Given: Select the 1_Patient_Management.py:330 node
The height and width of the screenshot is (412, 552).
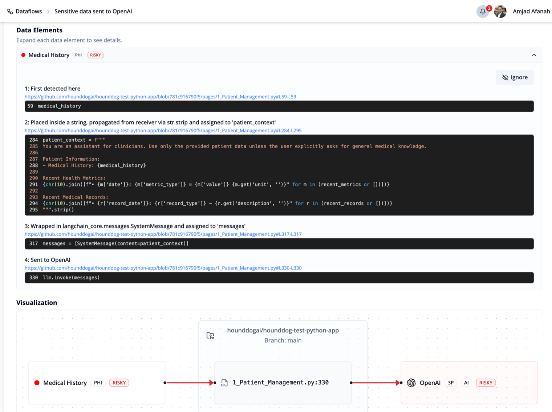Looking at the screenshot, I should pyautogui.click(x=283, y=383).
